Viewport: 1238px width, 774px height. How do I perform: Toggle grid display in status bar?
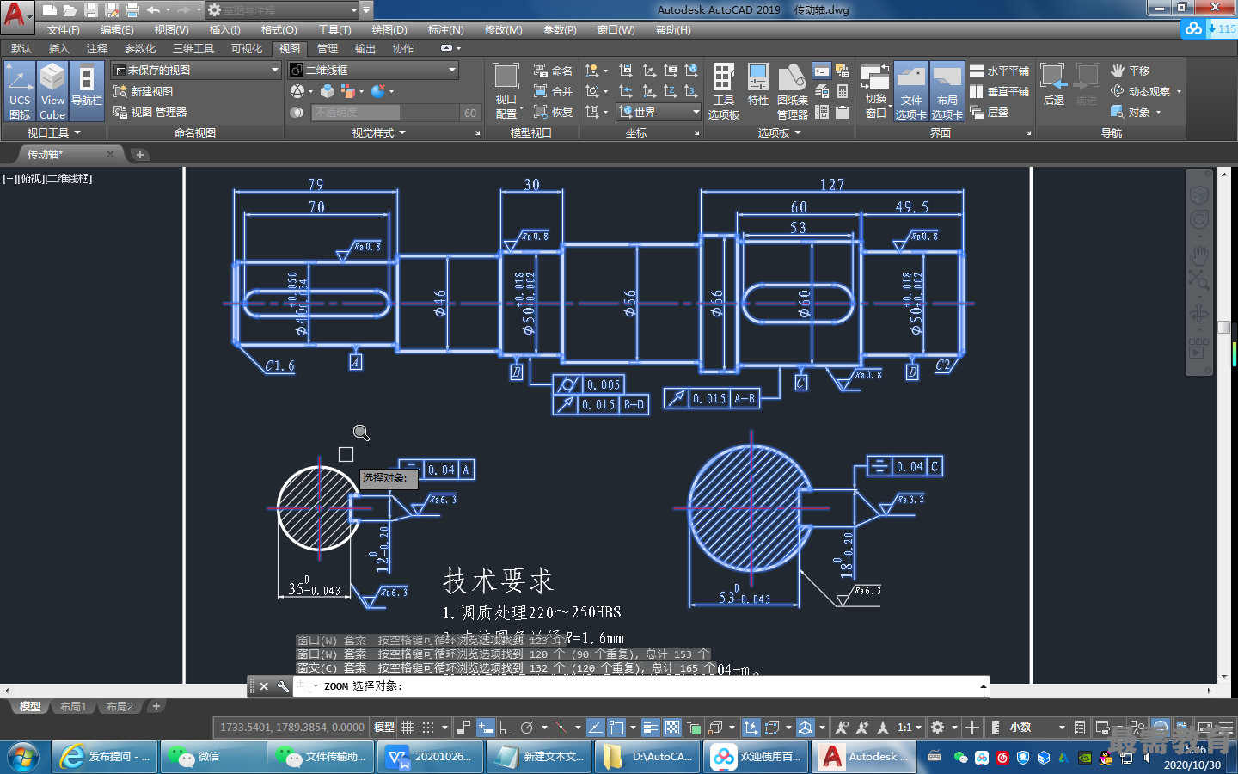408,728
